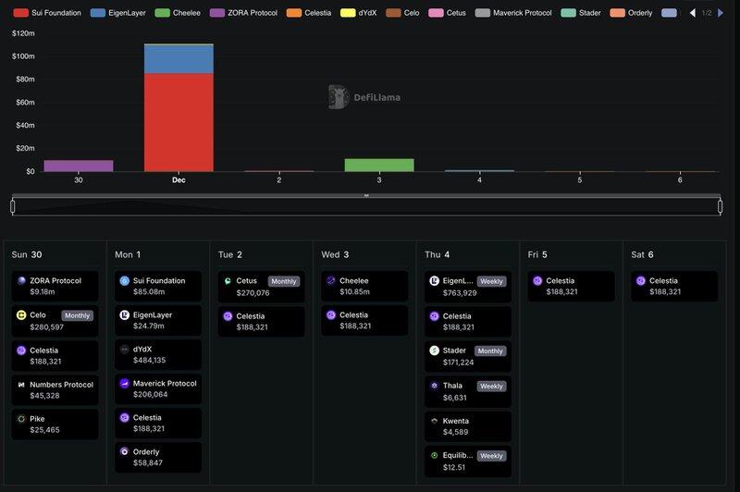Select the Fri 5 day column header
This screenshot has width=740, height=492.
[537, 254]
